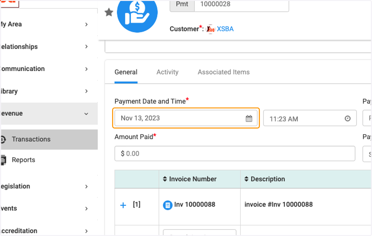Click the Amount Paid field

point(235,154)
